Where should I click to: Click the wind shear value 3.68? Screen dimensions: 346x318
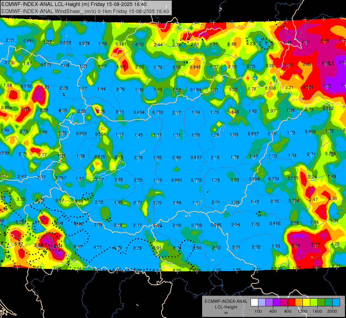79,201
